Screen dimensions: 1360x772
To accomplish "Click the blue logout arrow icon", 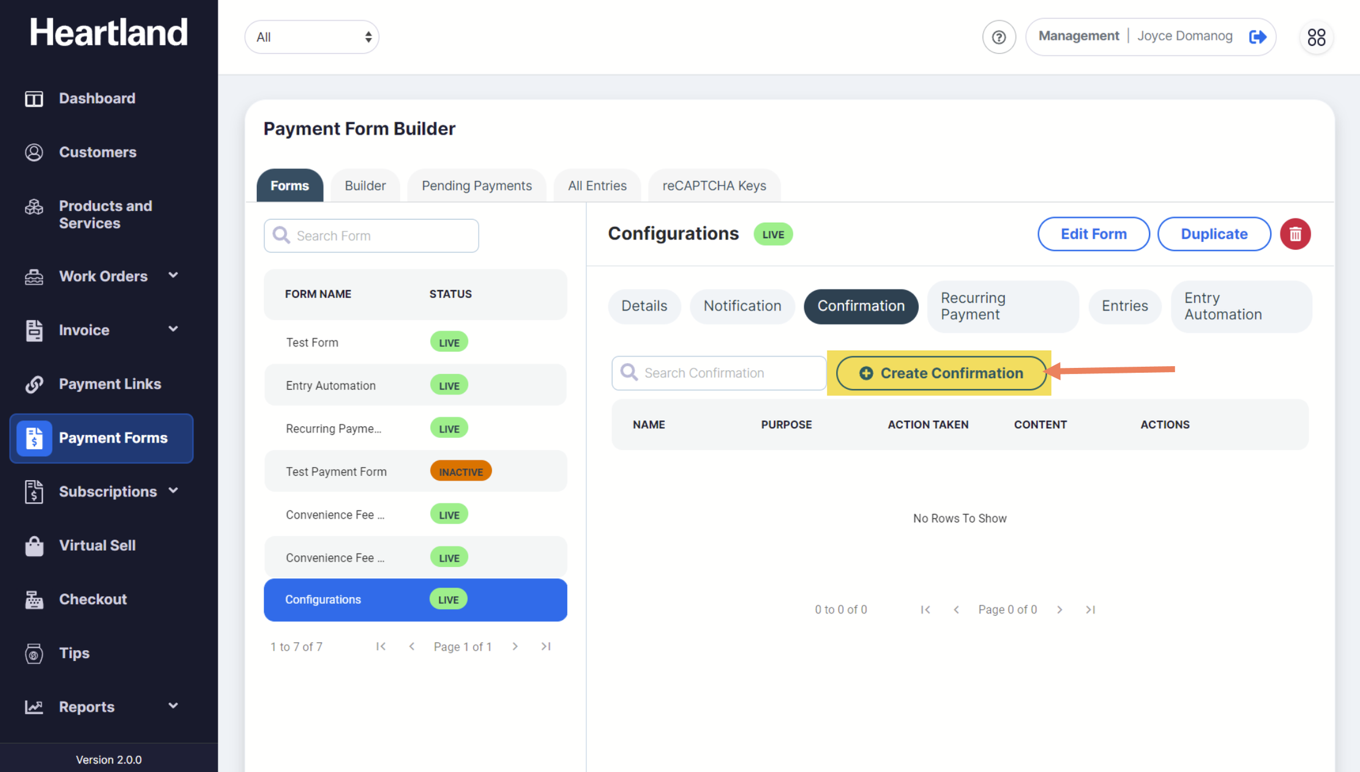I will click(x=1257, y=37).
